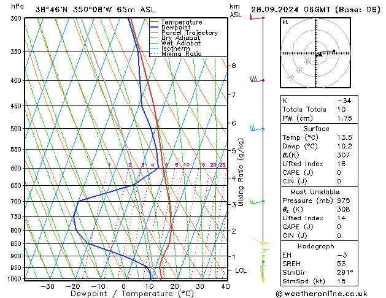386x298 pixels.
Task: Click the hodograph kt unit label
Action: coord(285,22)
